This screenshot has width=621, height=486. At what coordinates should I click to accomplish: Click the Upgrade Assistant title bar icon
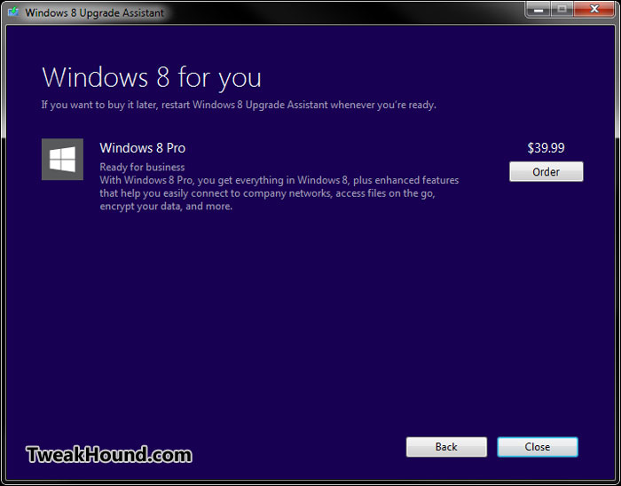(x=13, y=12)
